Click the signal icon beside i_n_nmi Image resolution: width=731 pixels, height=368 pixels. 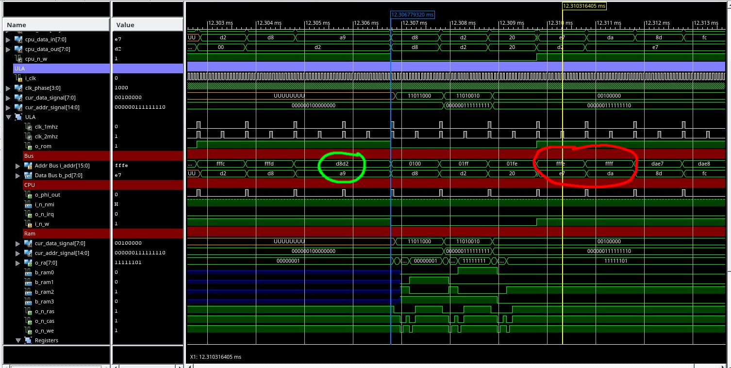[28, 204]
